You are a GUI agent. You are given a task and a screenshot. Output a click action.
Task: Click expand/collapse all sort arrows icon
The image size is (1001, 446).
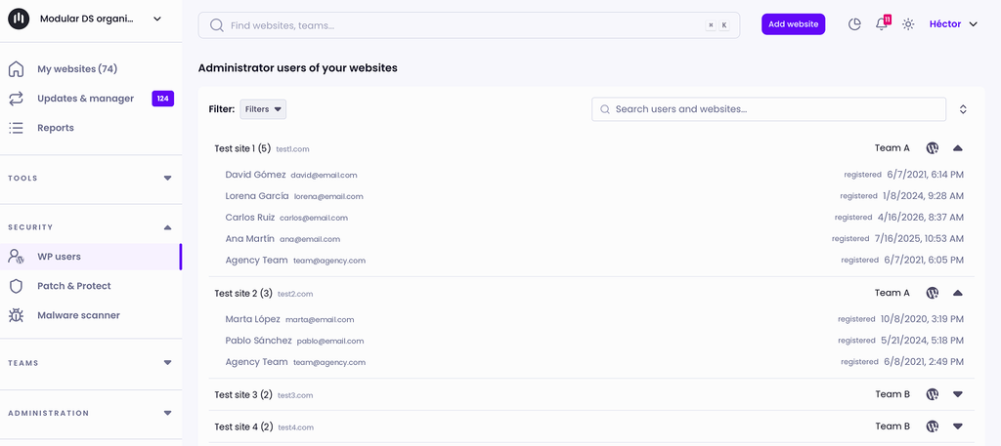(963, 109)
